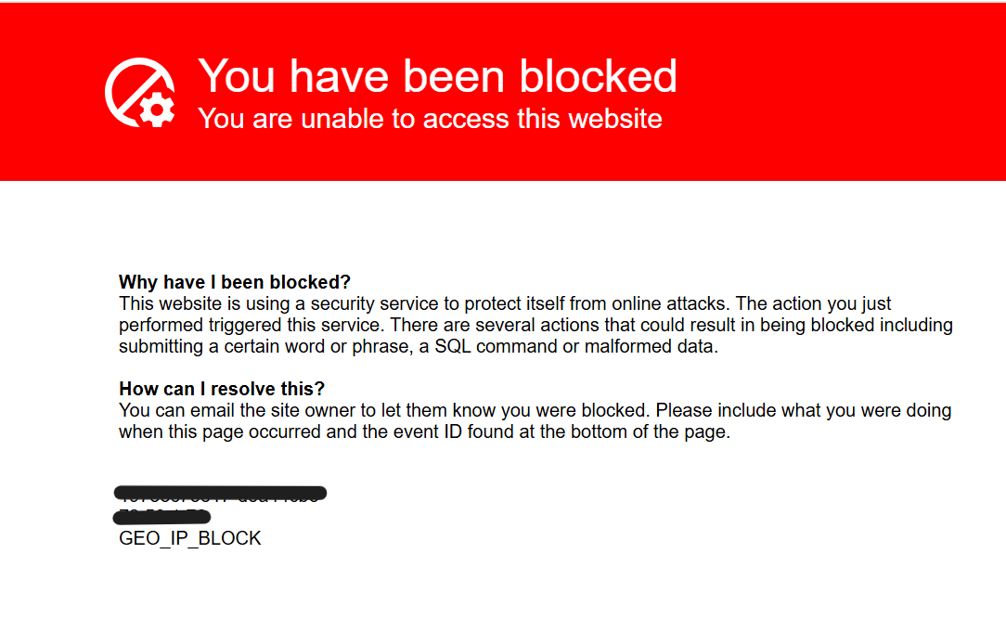Click the word 'blocked' in the title
The width and height of the screenshot is (1006, 618).
(598, 76)
